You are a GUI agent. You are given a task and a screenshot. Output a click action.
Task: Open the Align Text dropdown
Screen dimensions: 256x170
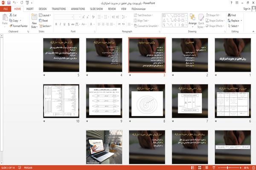(x=141, y=20)
